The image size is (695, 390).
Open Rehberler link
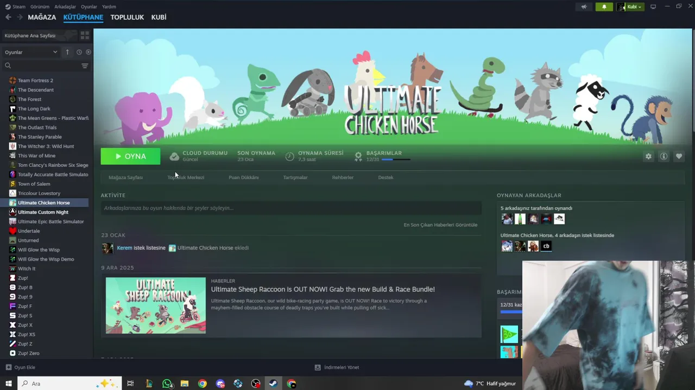343,178
